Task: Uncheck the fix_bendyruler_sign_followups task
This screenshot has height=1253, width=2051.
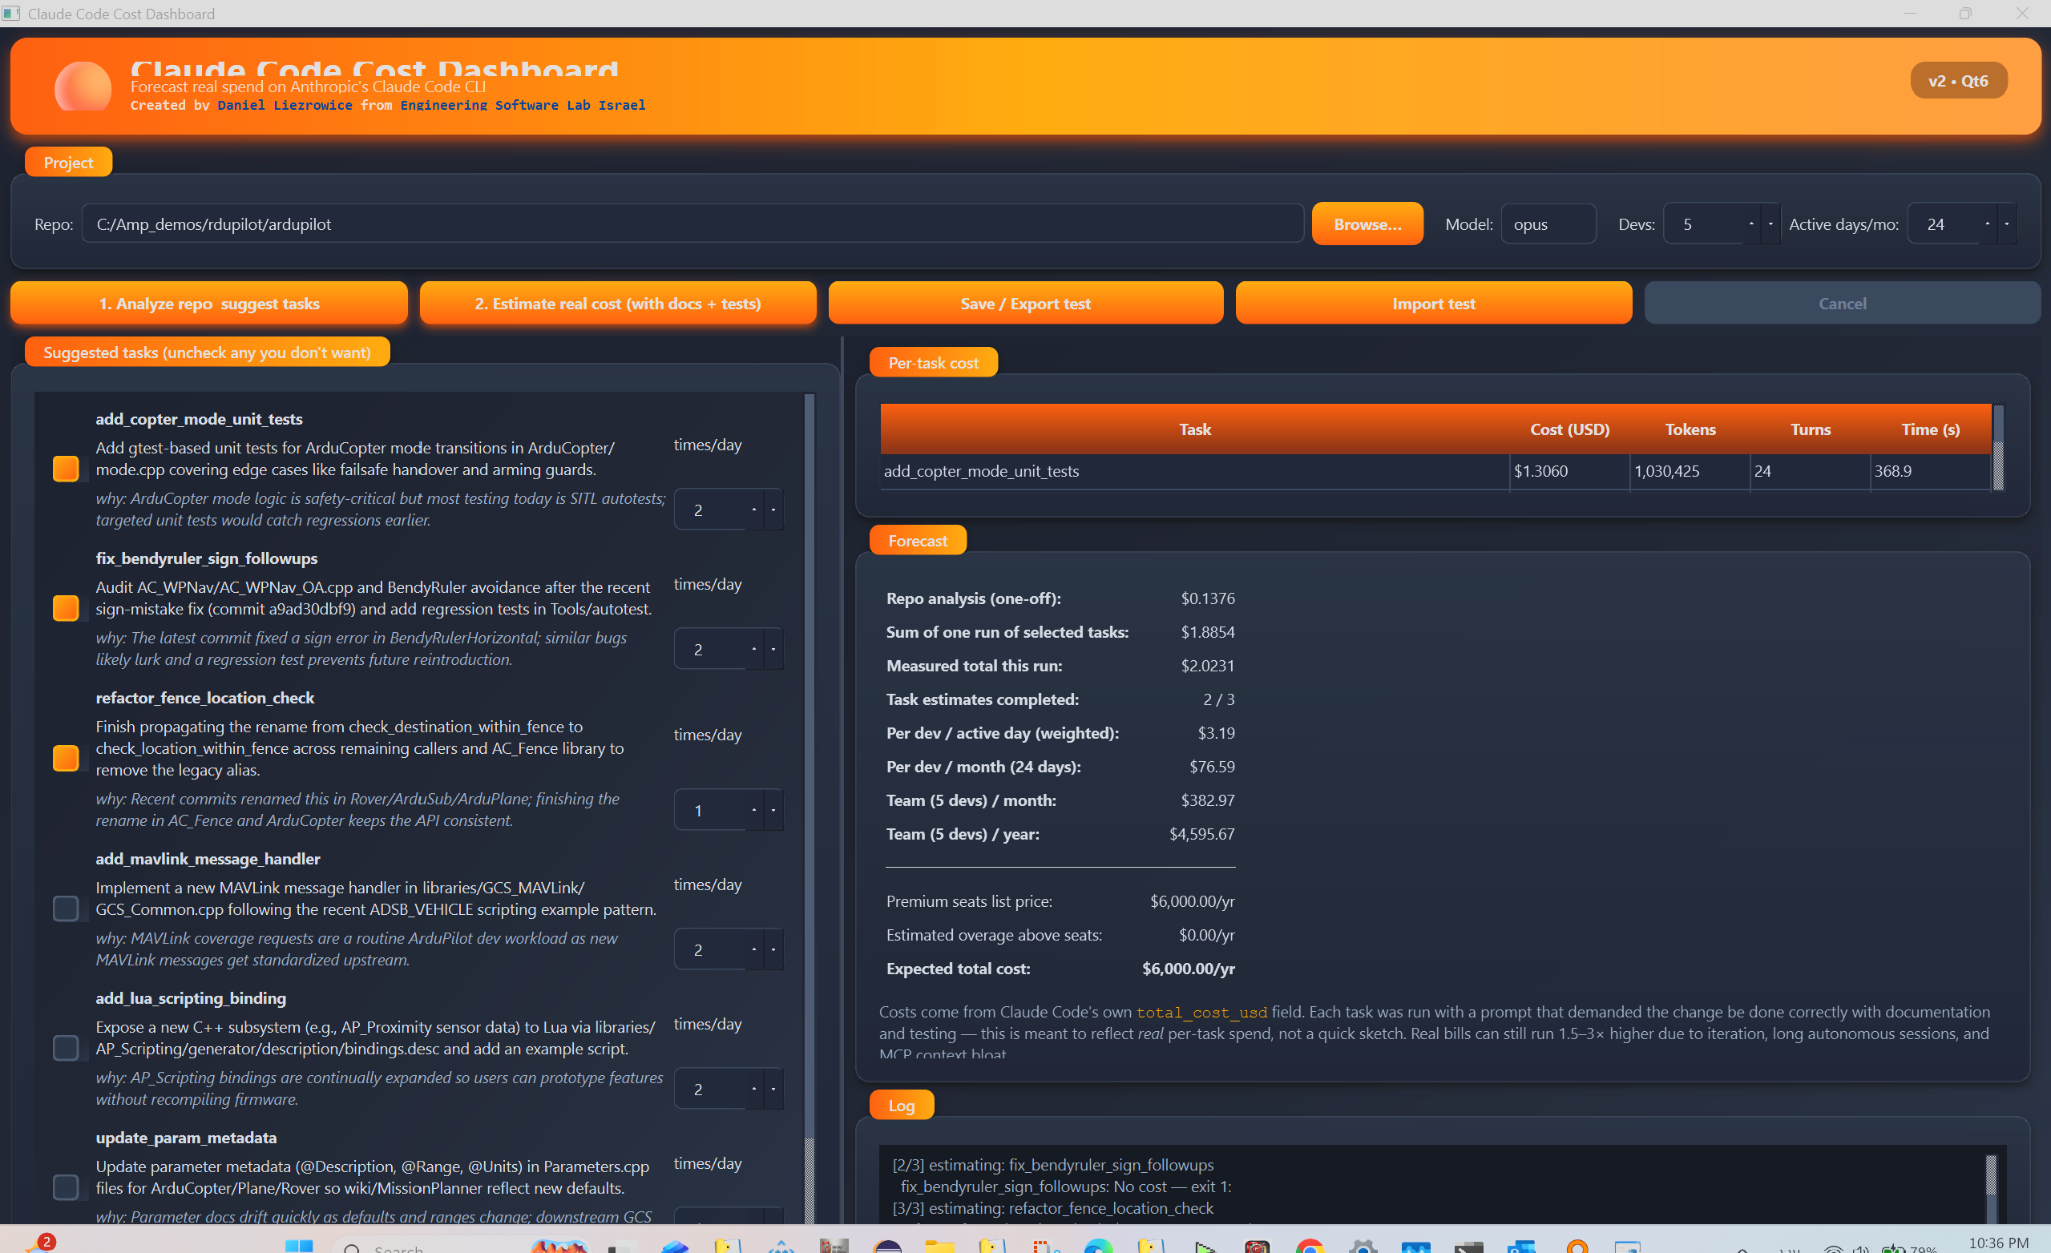Action: tap(66, 608)
